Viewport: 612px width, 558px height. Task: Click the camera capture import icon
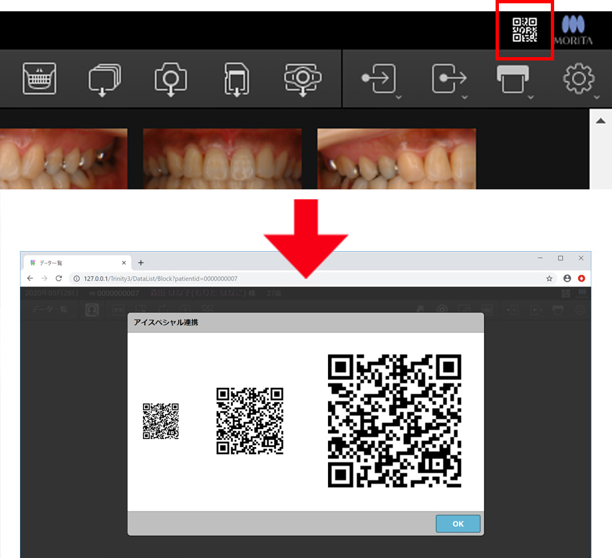(x=170, y=80)
